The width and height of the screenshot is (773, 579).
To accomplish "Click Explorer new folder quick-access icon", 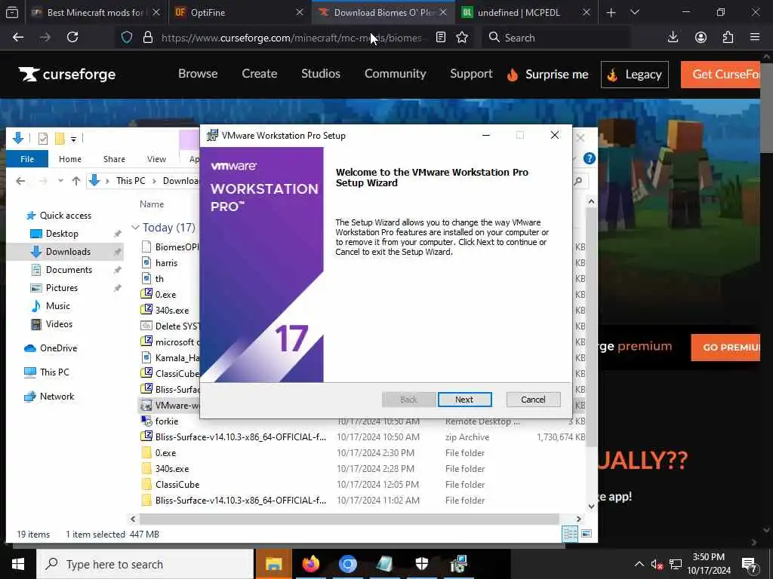I will (60, 139).
